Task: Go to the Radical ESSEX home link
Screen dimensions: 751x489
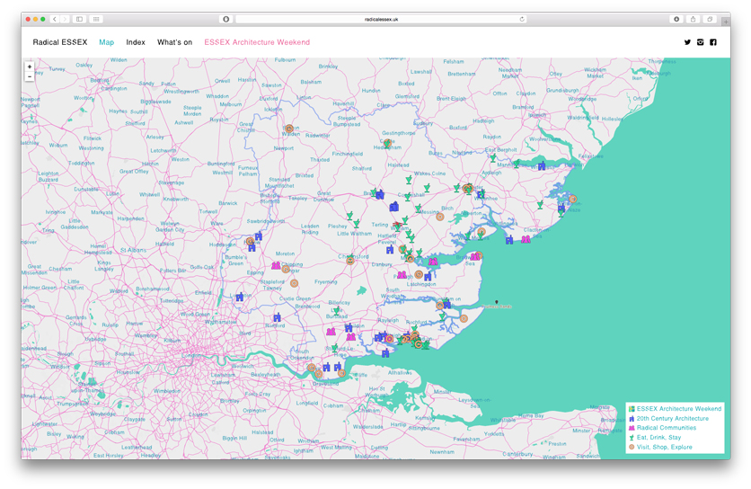Action: (x=60, y=42)
